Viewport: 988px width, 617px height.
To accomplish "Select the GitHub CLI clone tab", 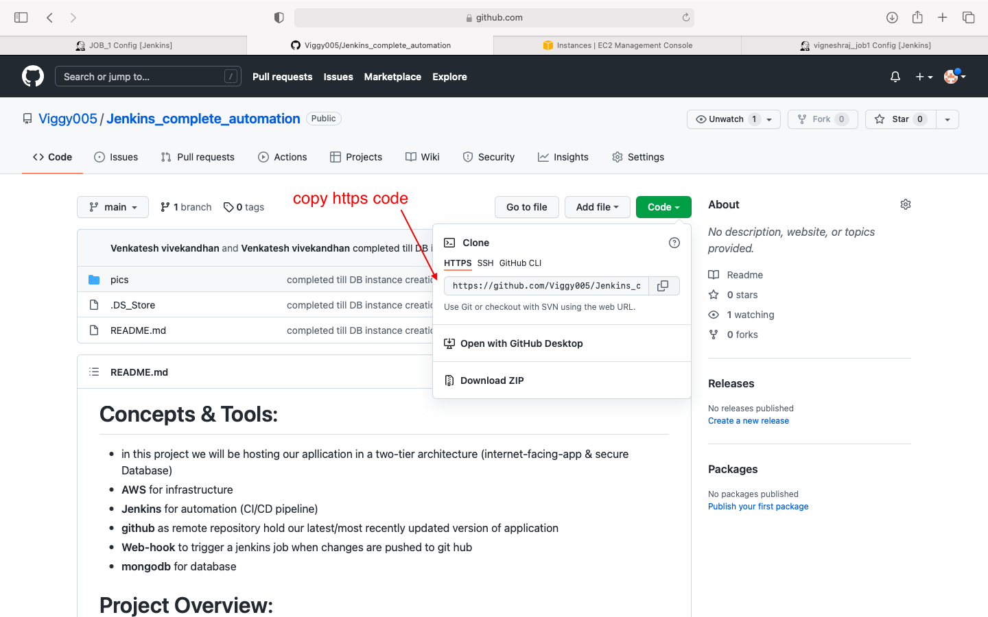I will [x=521, y=263].
